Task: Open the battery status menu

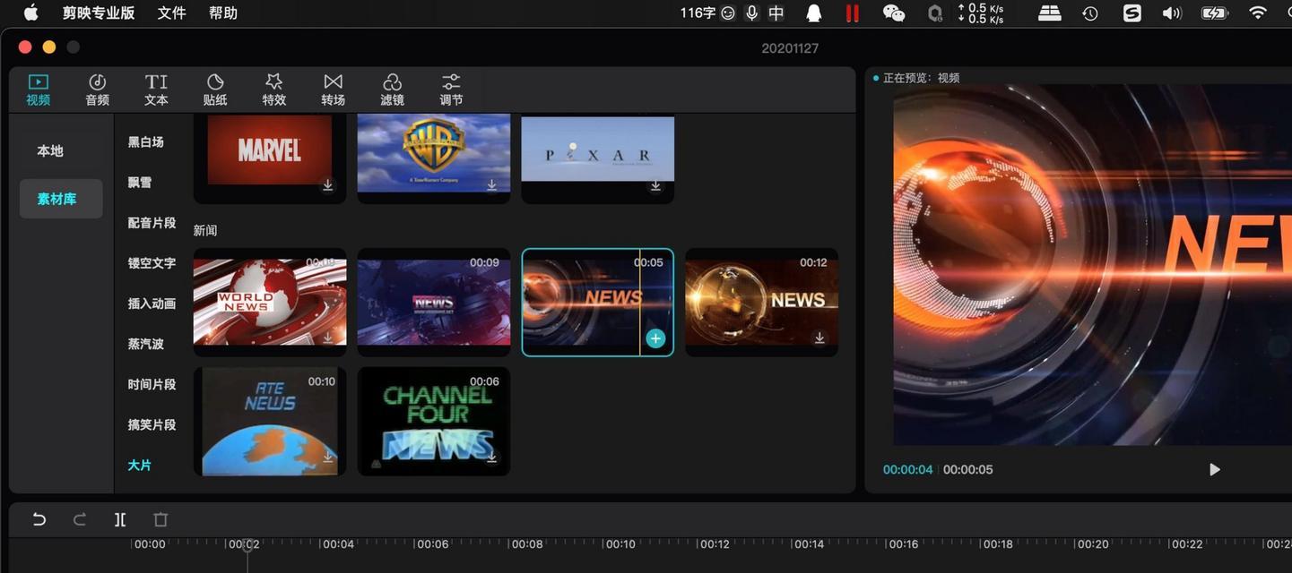Action: pos(1214,13)
